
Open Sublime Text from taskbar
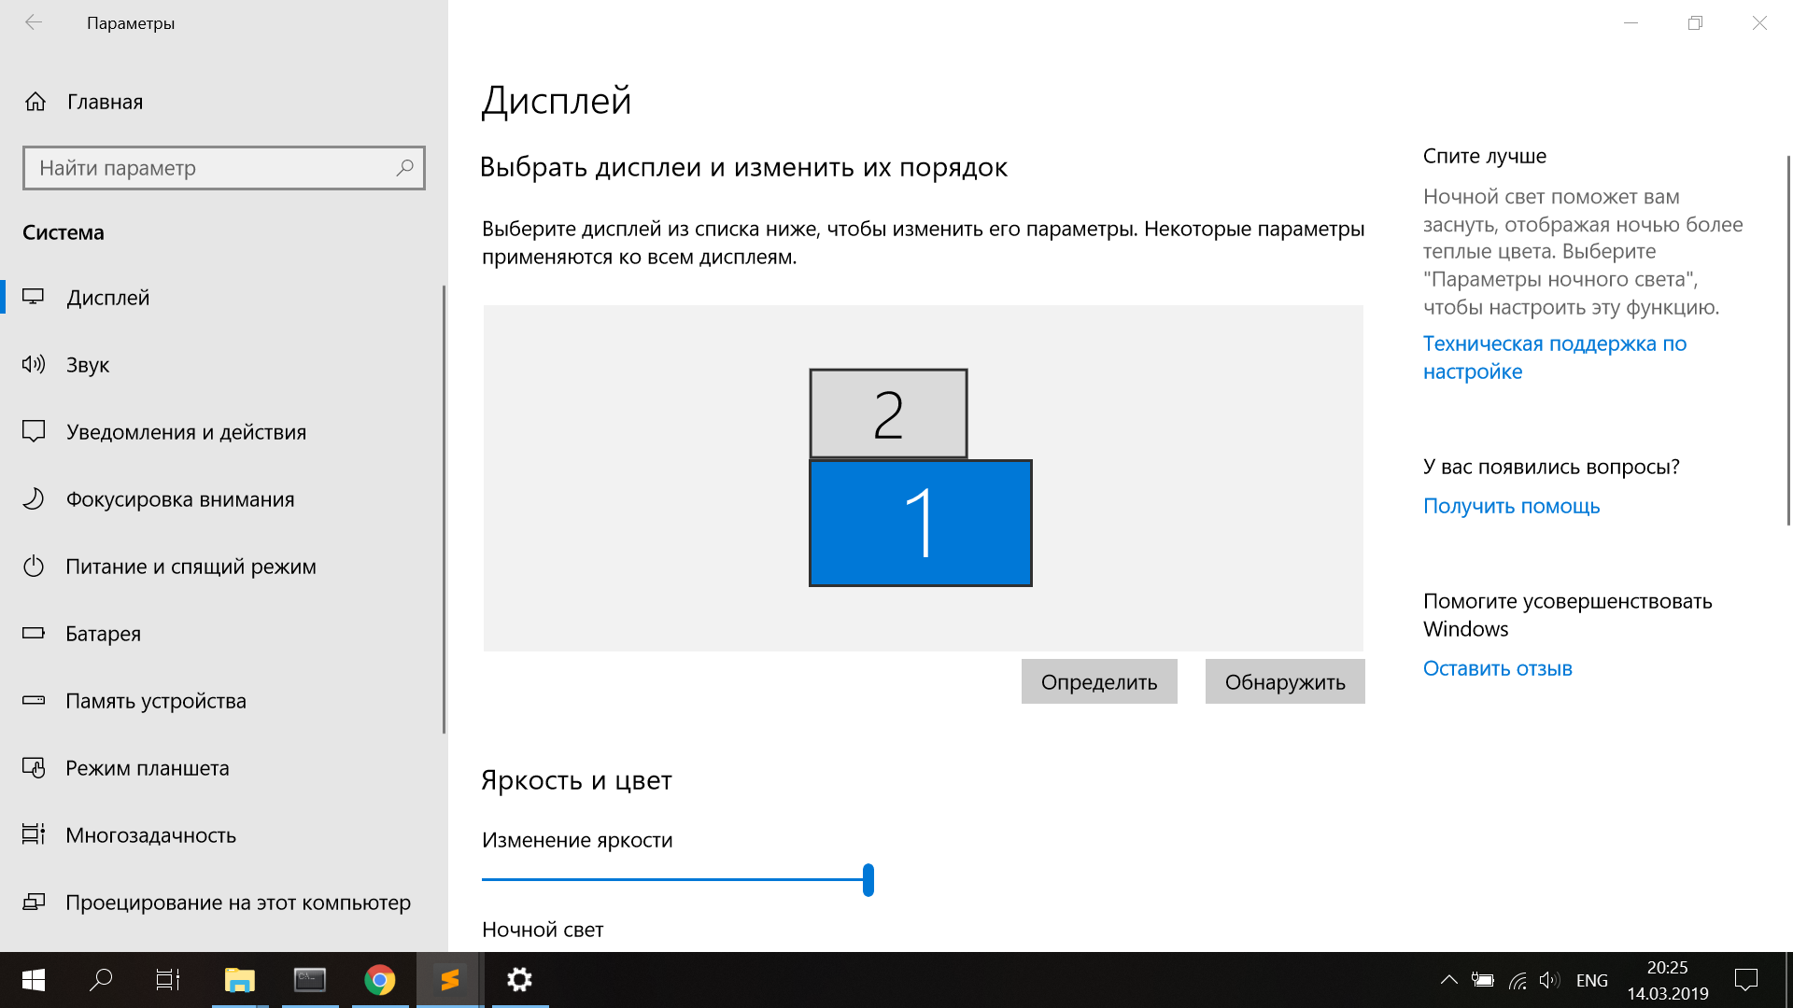tap(449, 980)
